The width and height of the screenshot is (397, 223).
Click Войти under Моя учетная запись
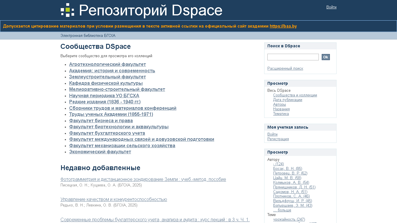(x=272, y=134)
